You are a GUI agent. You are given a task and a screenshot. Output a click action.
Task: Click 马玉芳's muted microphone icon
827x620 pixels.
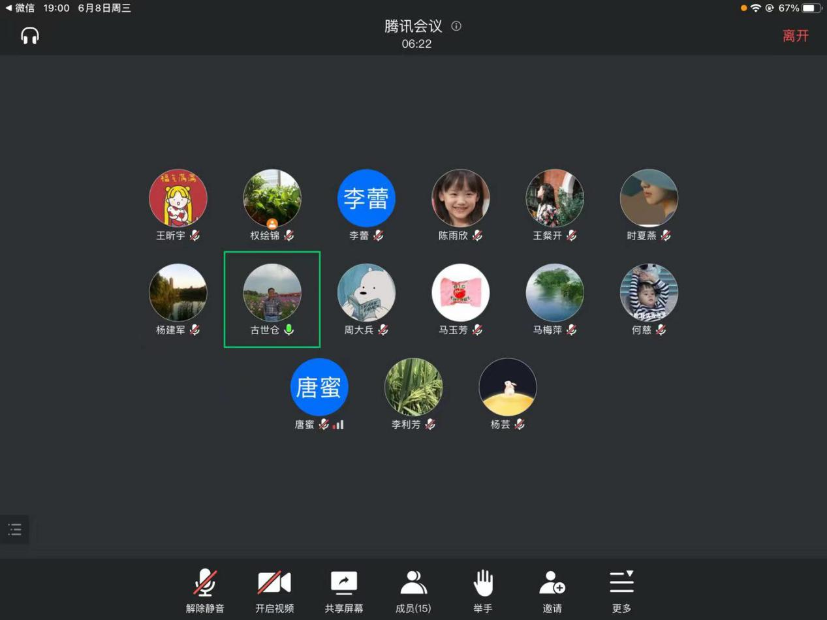pyautogui.click(x=477, y=330)
